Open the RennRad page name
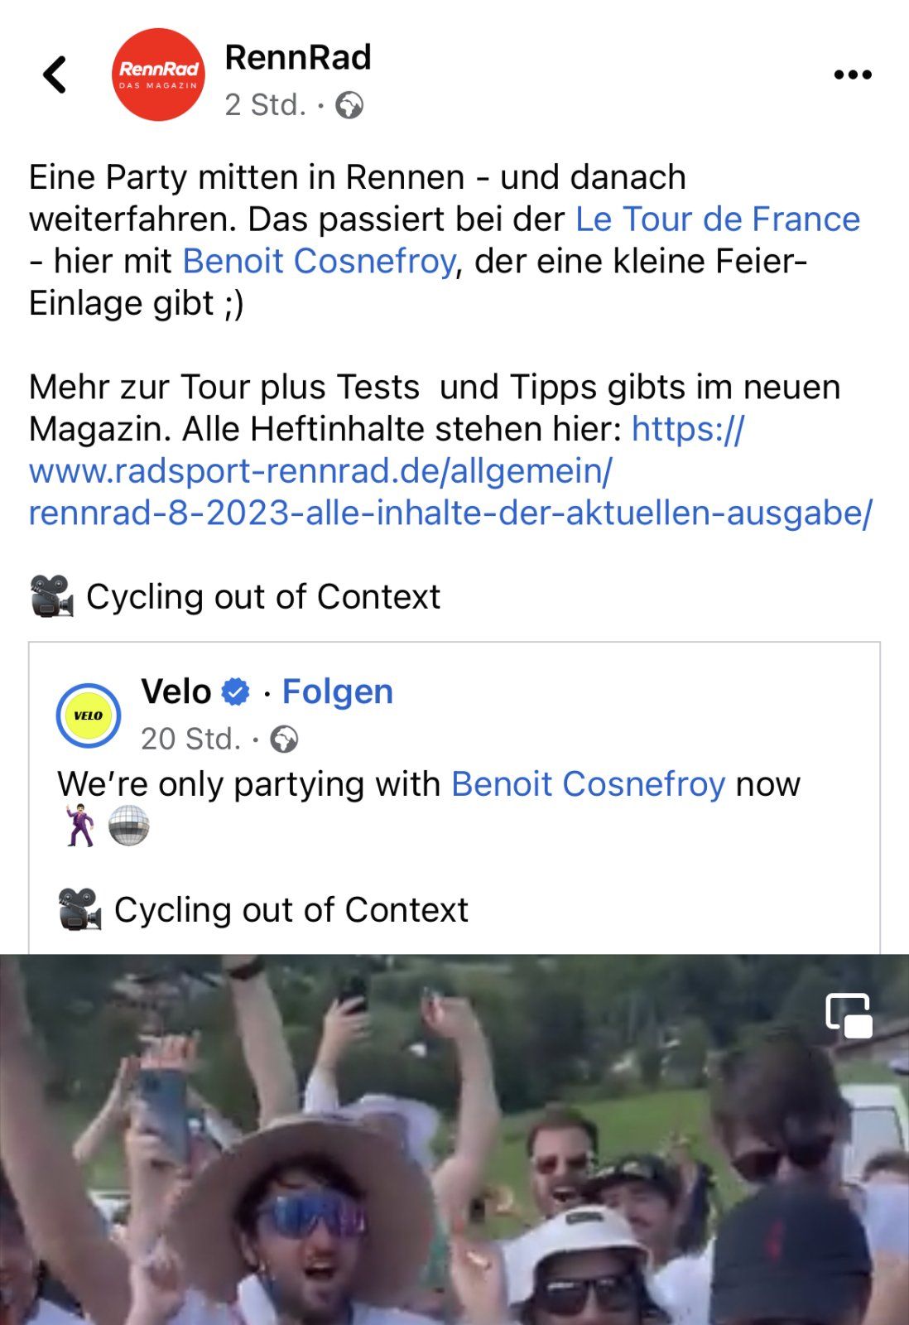The height and width of the screenshot is (1325, 909). (x=298, y=58)
